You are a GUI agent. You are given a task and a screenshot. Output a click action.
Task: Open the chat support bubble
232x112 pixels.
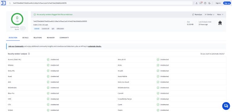[x=226, y=106]
